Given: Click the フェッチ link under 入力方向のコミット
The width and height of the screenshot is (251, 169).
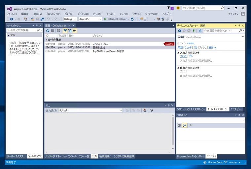Looking at the screenshot, I should point(183,56).
